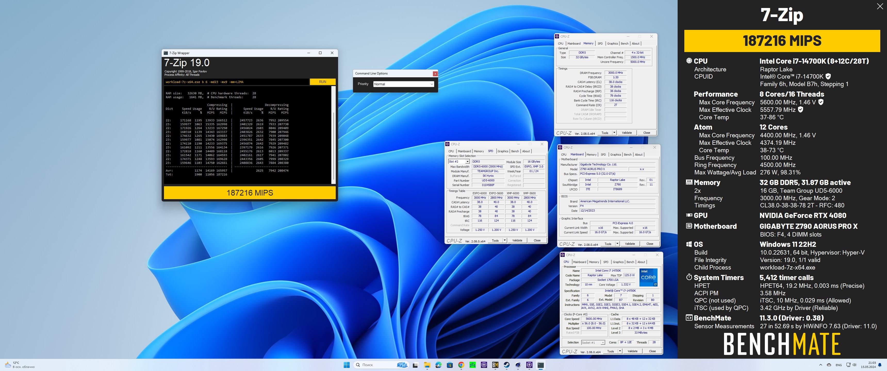Viewport: 887px width, 371px height.
Task: Open Cinebench sphere icon in the taskbar
Action: point(518,365)
